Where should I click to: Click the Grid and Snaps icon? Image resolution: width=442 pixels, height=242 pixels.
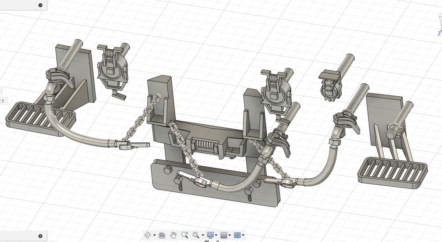click(x=223, y=235)
